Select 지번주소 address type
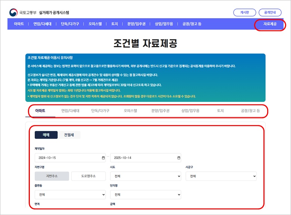Image resolution: width=291 pixels, height=215 pixels. point(52,176)
